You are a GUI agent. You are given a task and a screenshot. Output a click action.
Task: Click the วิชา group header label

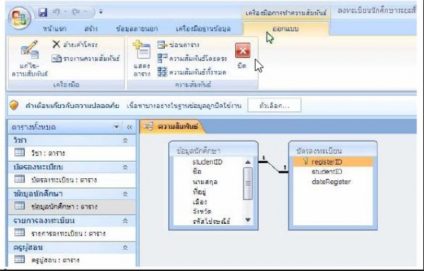[20, 141]
